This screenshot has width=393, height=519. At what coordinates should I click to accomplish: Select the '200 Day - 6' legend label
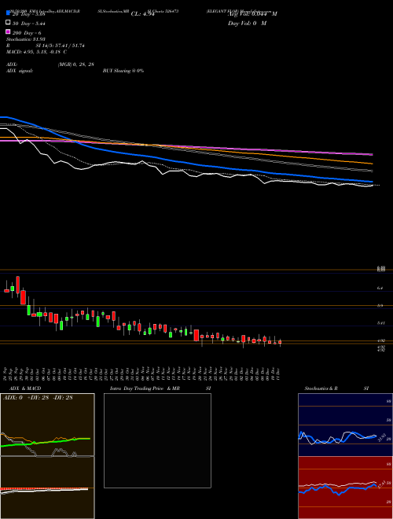(27, 33)
